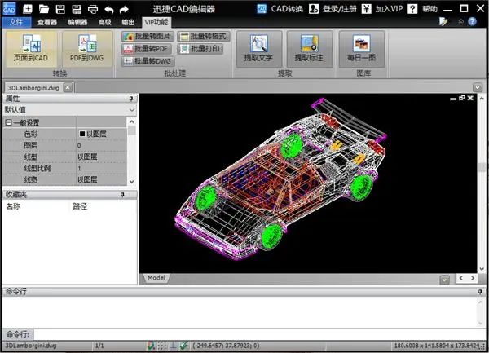Open the layout list dropdown near Model
This screenshot has height=353, width=489.
tap(444, 280)
